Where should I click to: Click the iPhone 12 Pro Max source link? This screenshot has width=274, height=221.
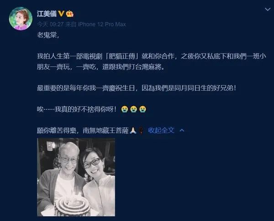(102, 24)
